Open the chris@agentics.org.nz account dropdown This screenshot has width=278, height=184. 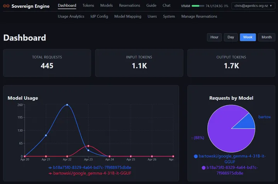click(x=253, y=6)
